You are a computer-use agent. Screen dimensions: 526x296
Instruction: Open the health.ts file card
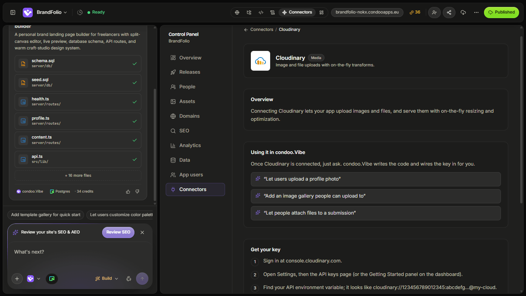click(x=78, y=102)
